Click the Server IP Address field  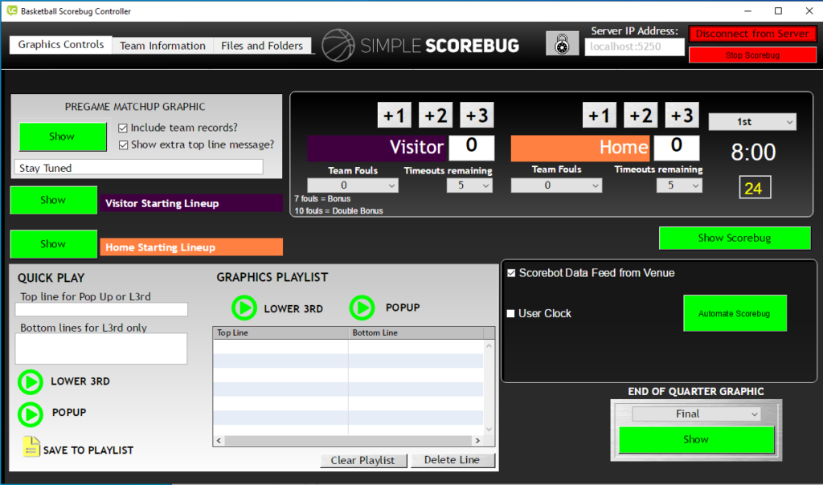[635, 47]
